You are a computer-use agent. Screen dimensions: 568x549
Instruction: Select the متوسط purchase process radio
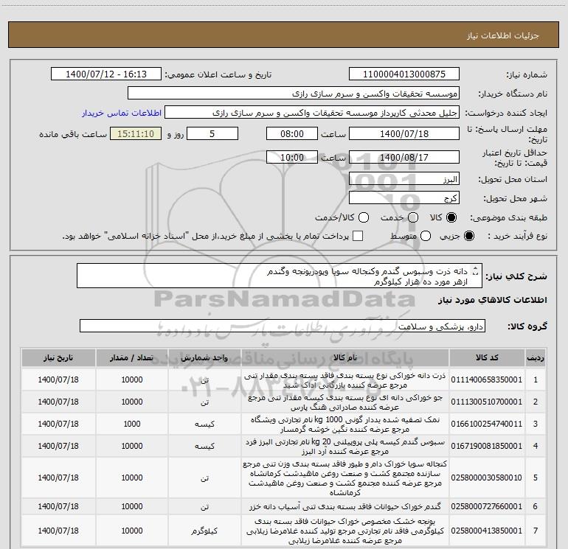[426, 236]
